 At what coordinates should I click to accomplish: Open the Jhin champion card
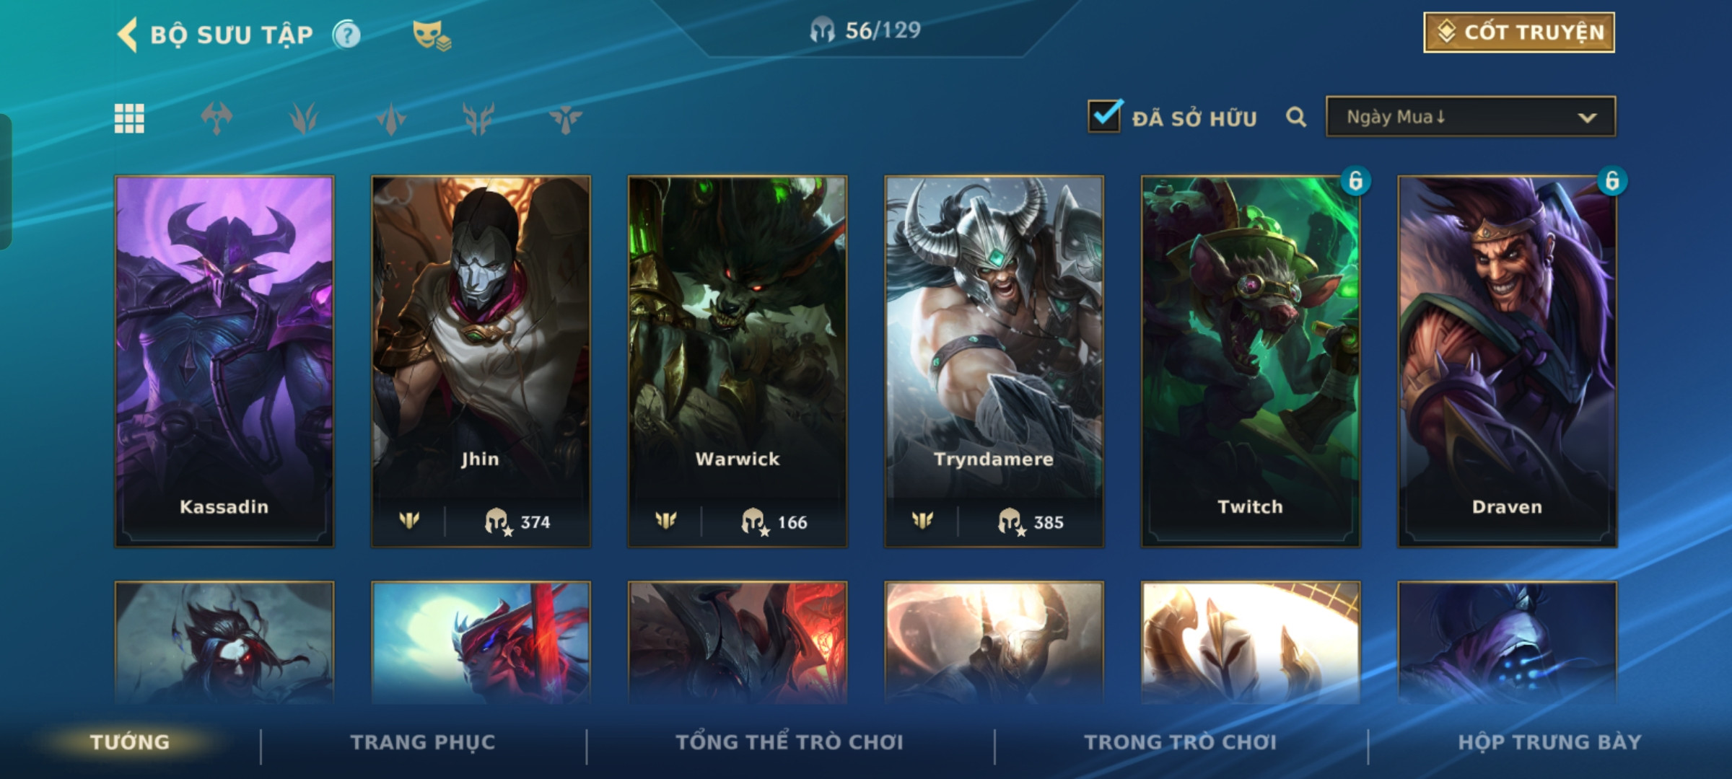click(481, 361)
